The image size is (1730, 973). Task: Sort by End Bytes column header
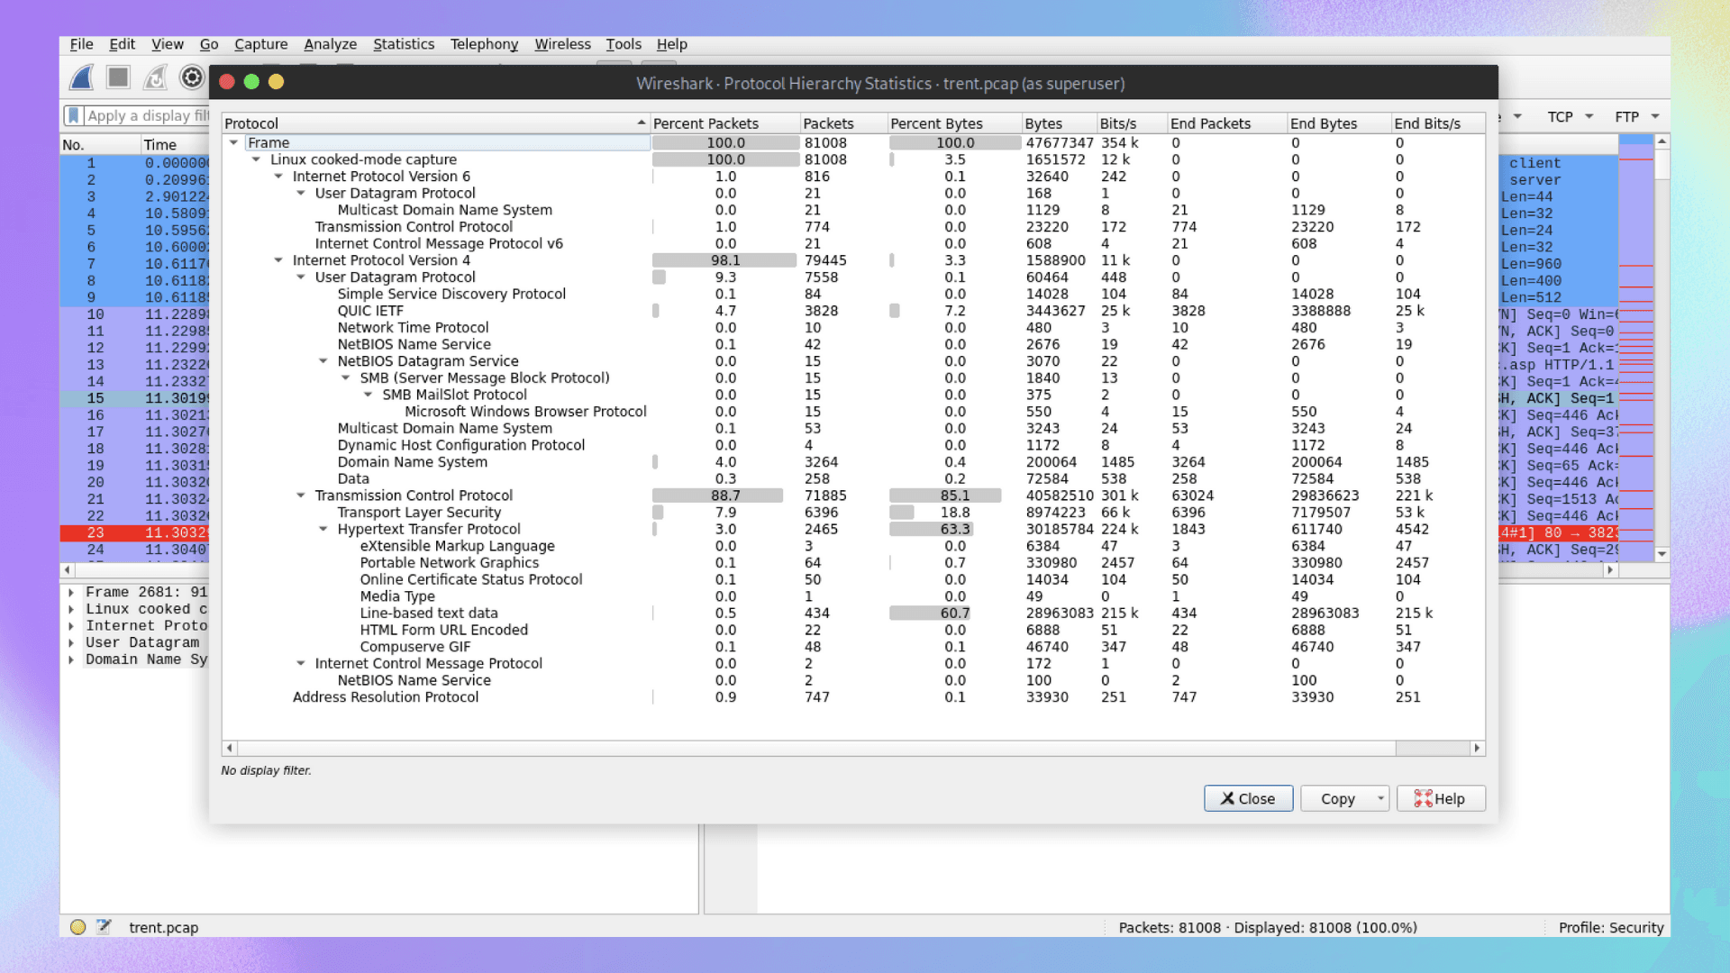point(1339,123)
